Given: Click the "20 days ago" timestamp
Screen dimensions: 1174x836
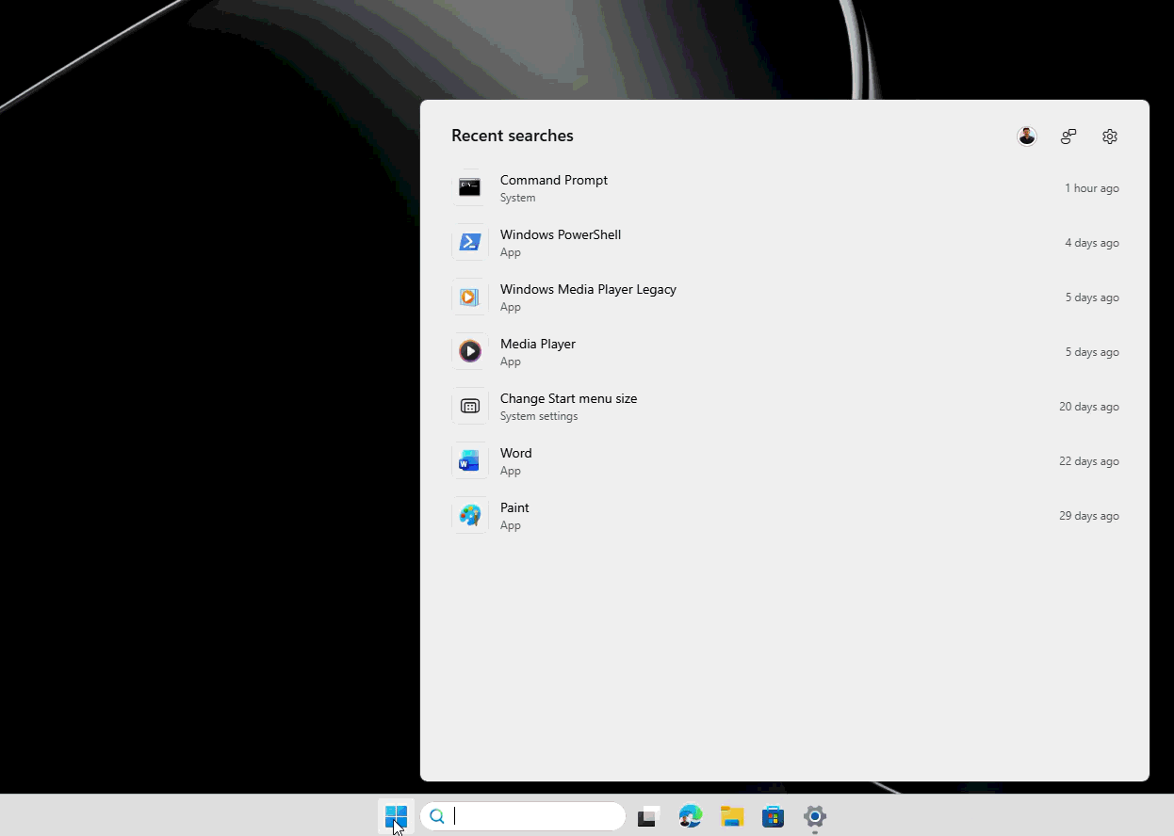Looking at the screenshot, I should tap(1089, 407).
